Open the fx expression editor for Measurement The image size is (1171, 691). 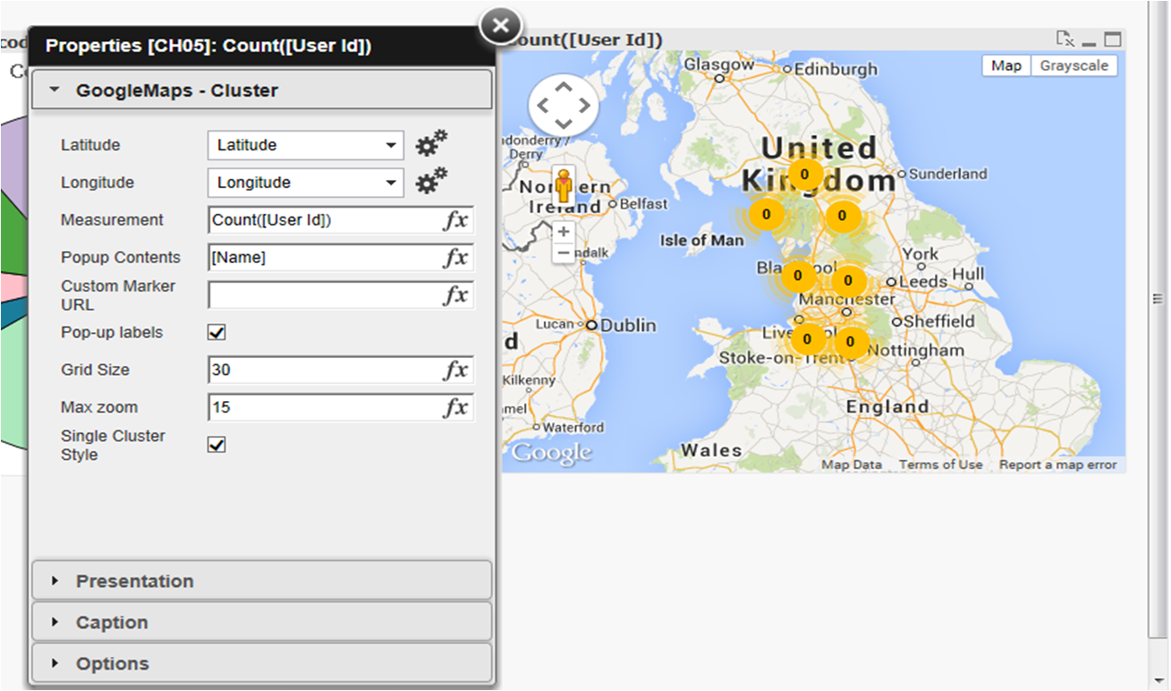(x=455, y=220)
